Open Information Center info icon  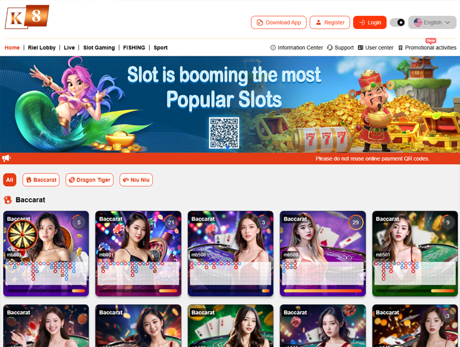tap(273, 47)
